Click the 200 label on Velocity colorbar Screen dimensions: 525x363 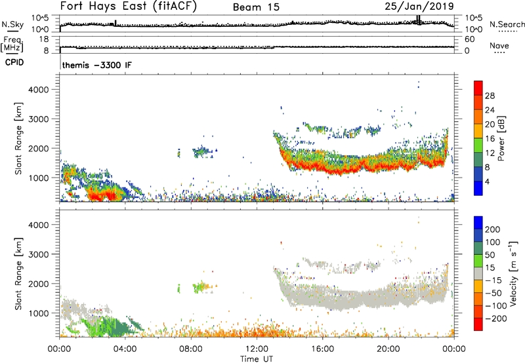point(493,229)
